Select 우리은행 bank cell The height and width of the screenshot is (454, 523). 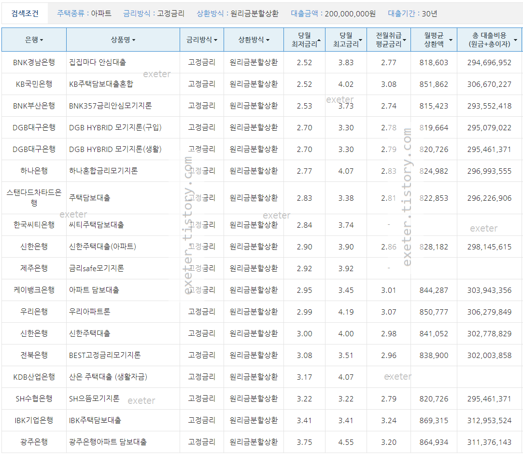(34, 311)
